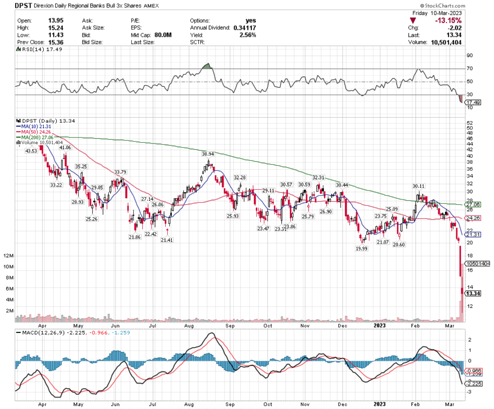Click the -13.15% percent change value

click(448, 21)
